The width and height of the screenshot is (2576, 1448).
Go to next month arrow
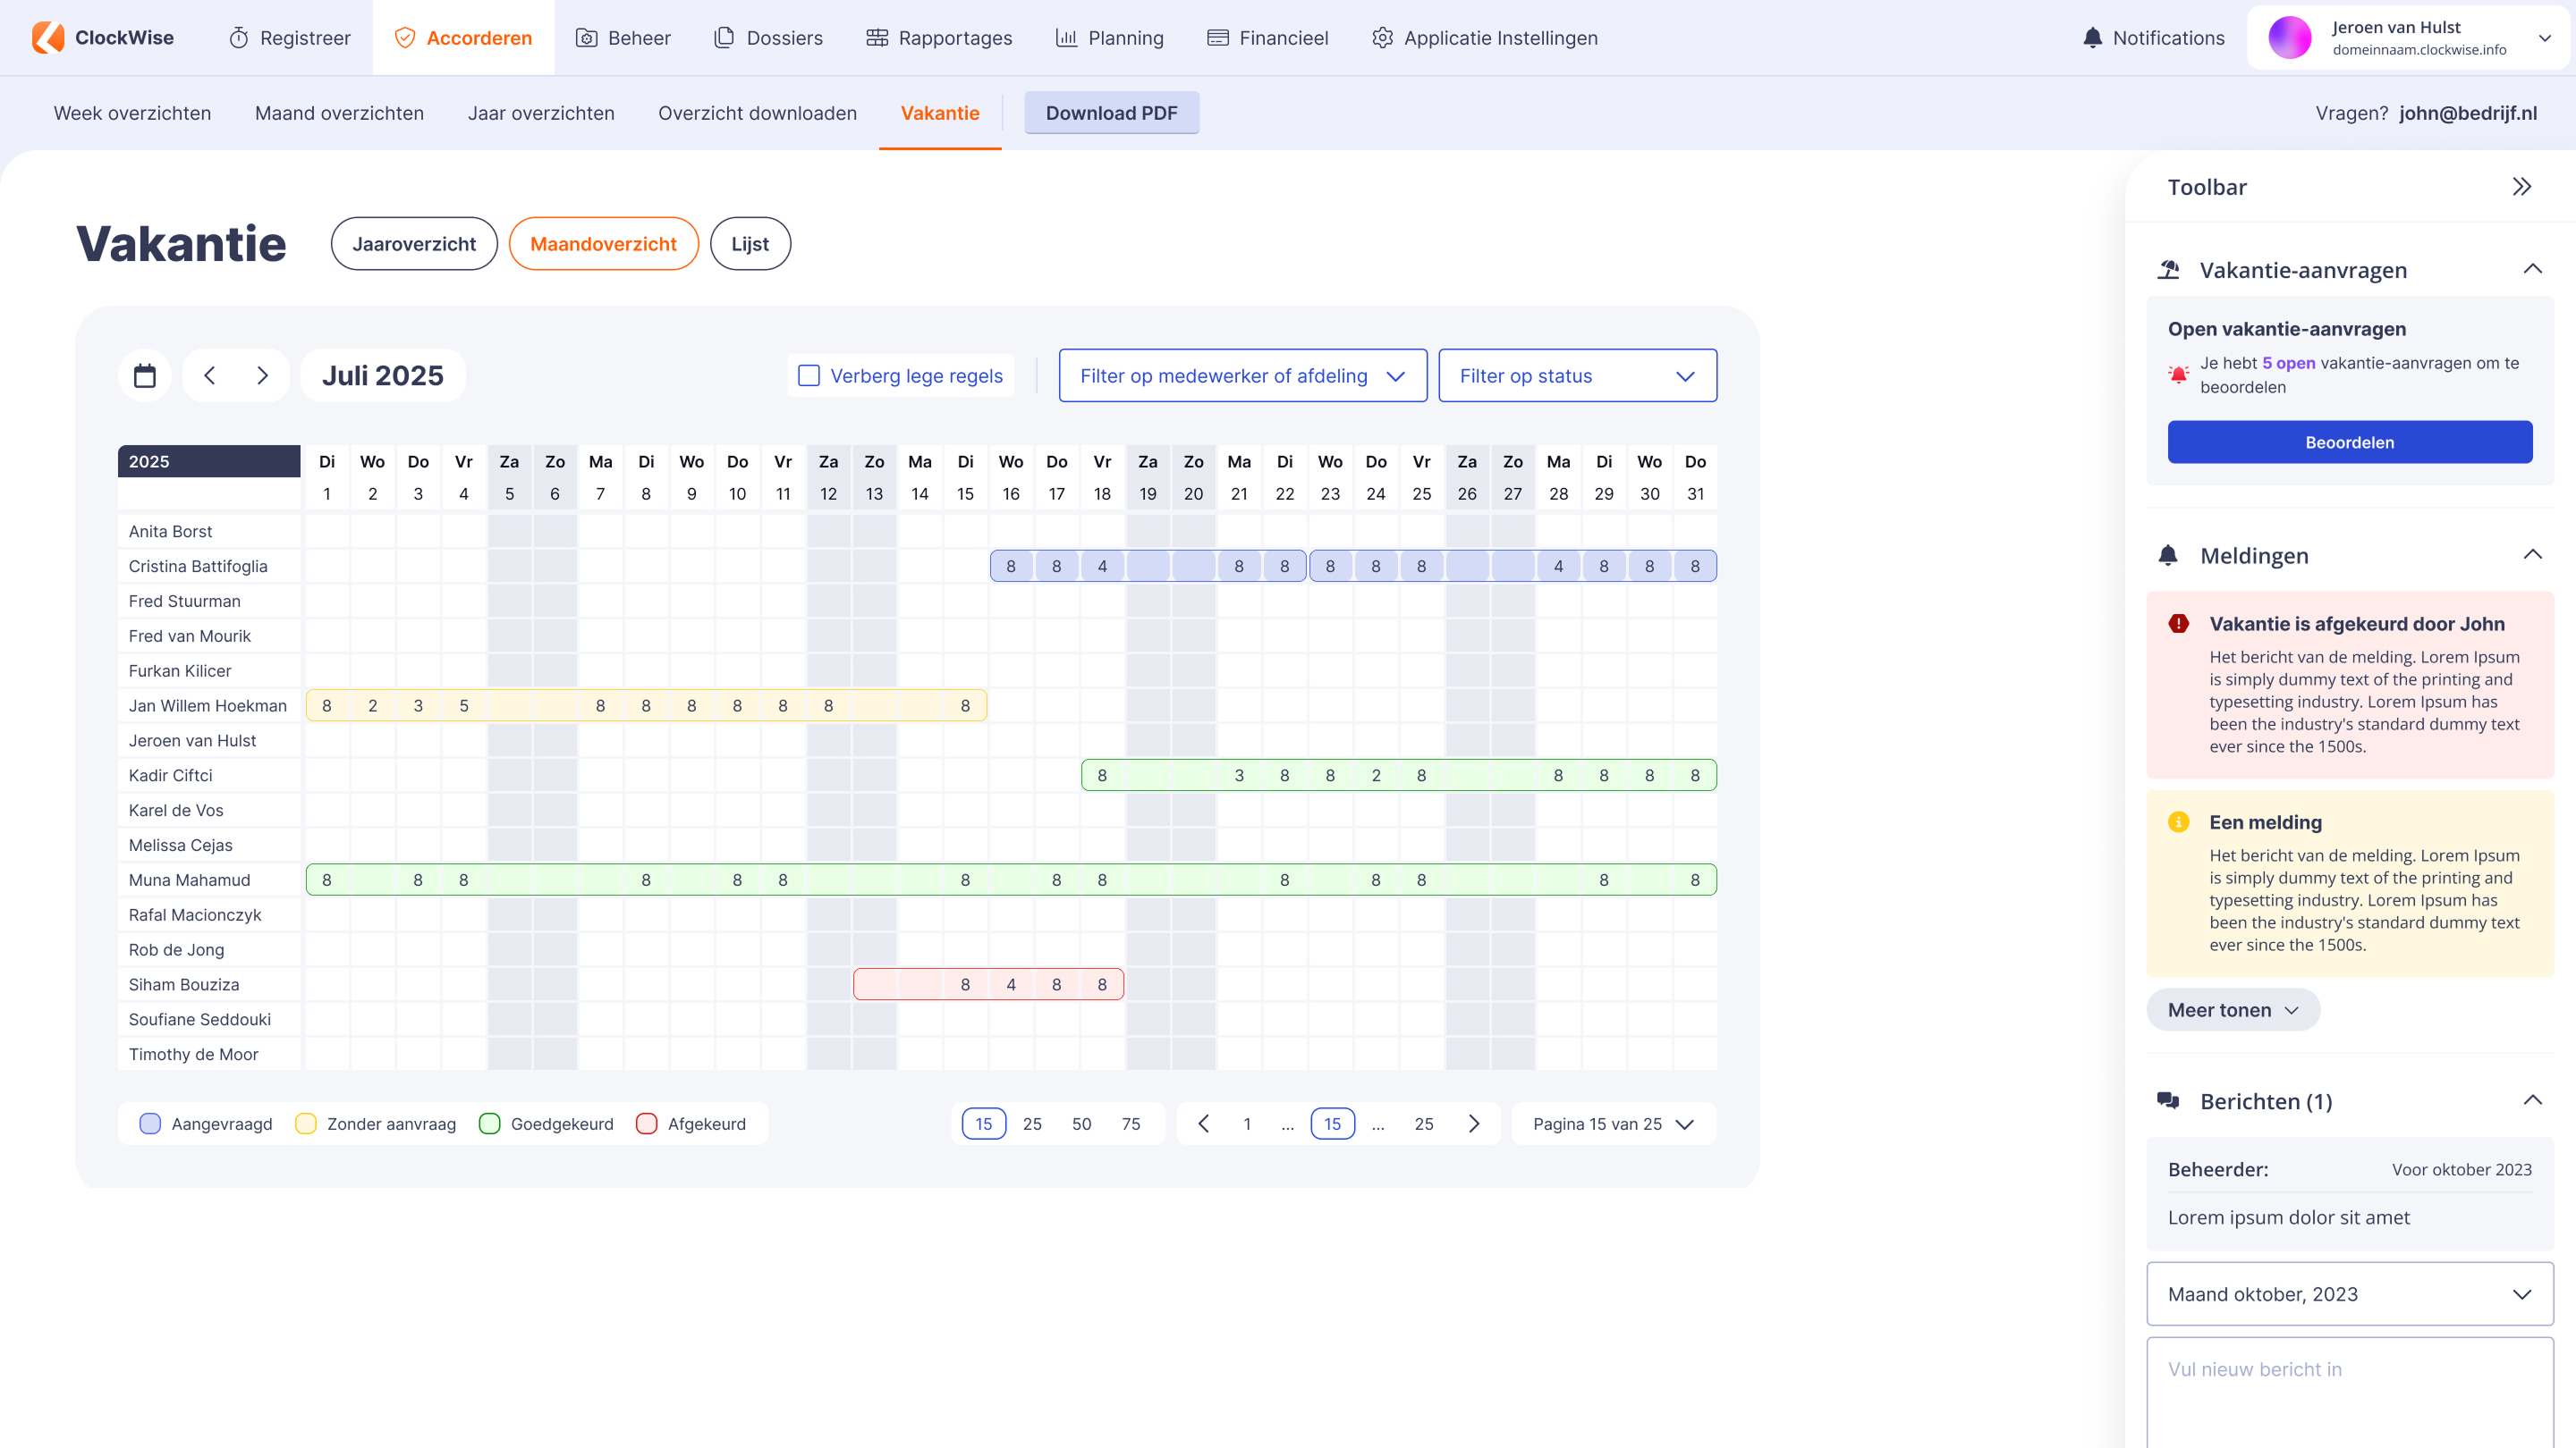[x=263, y=375]
